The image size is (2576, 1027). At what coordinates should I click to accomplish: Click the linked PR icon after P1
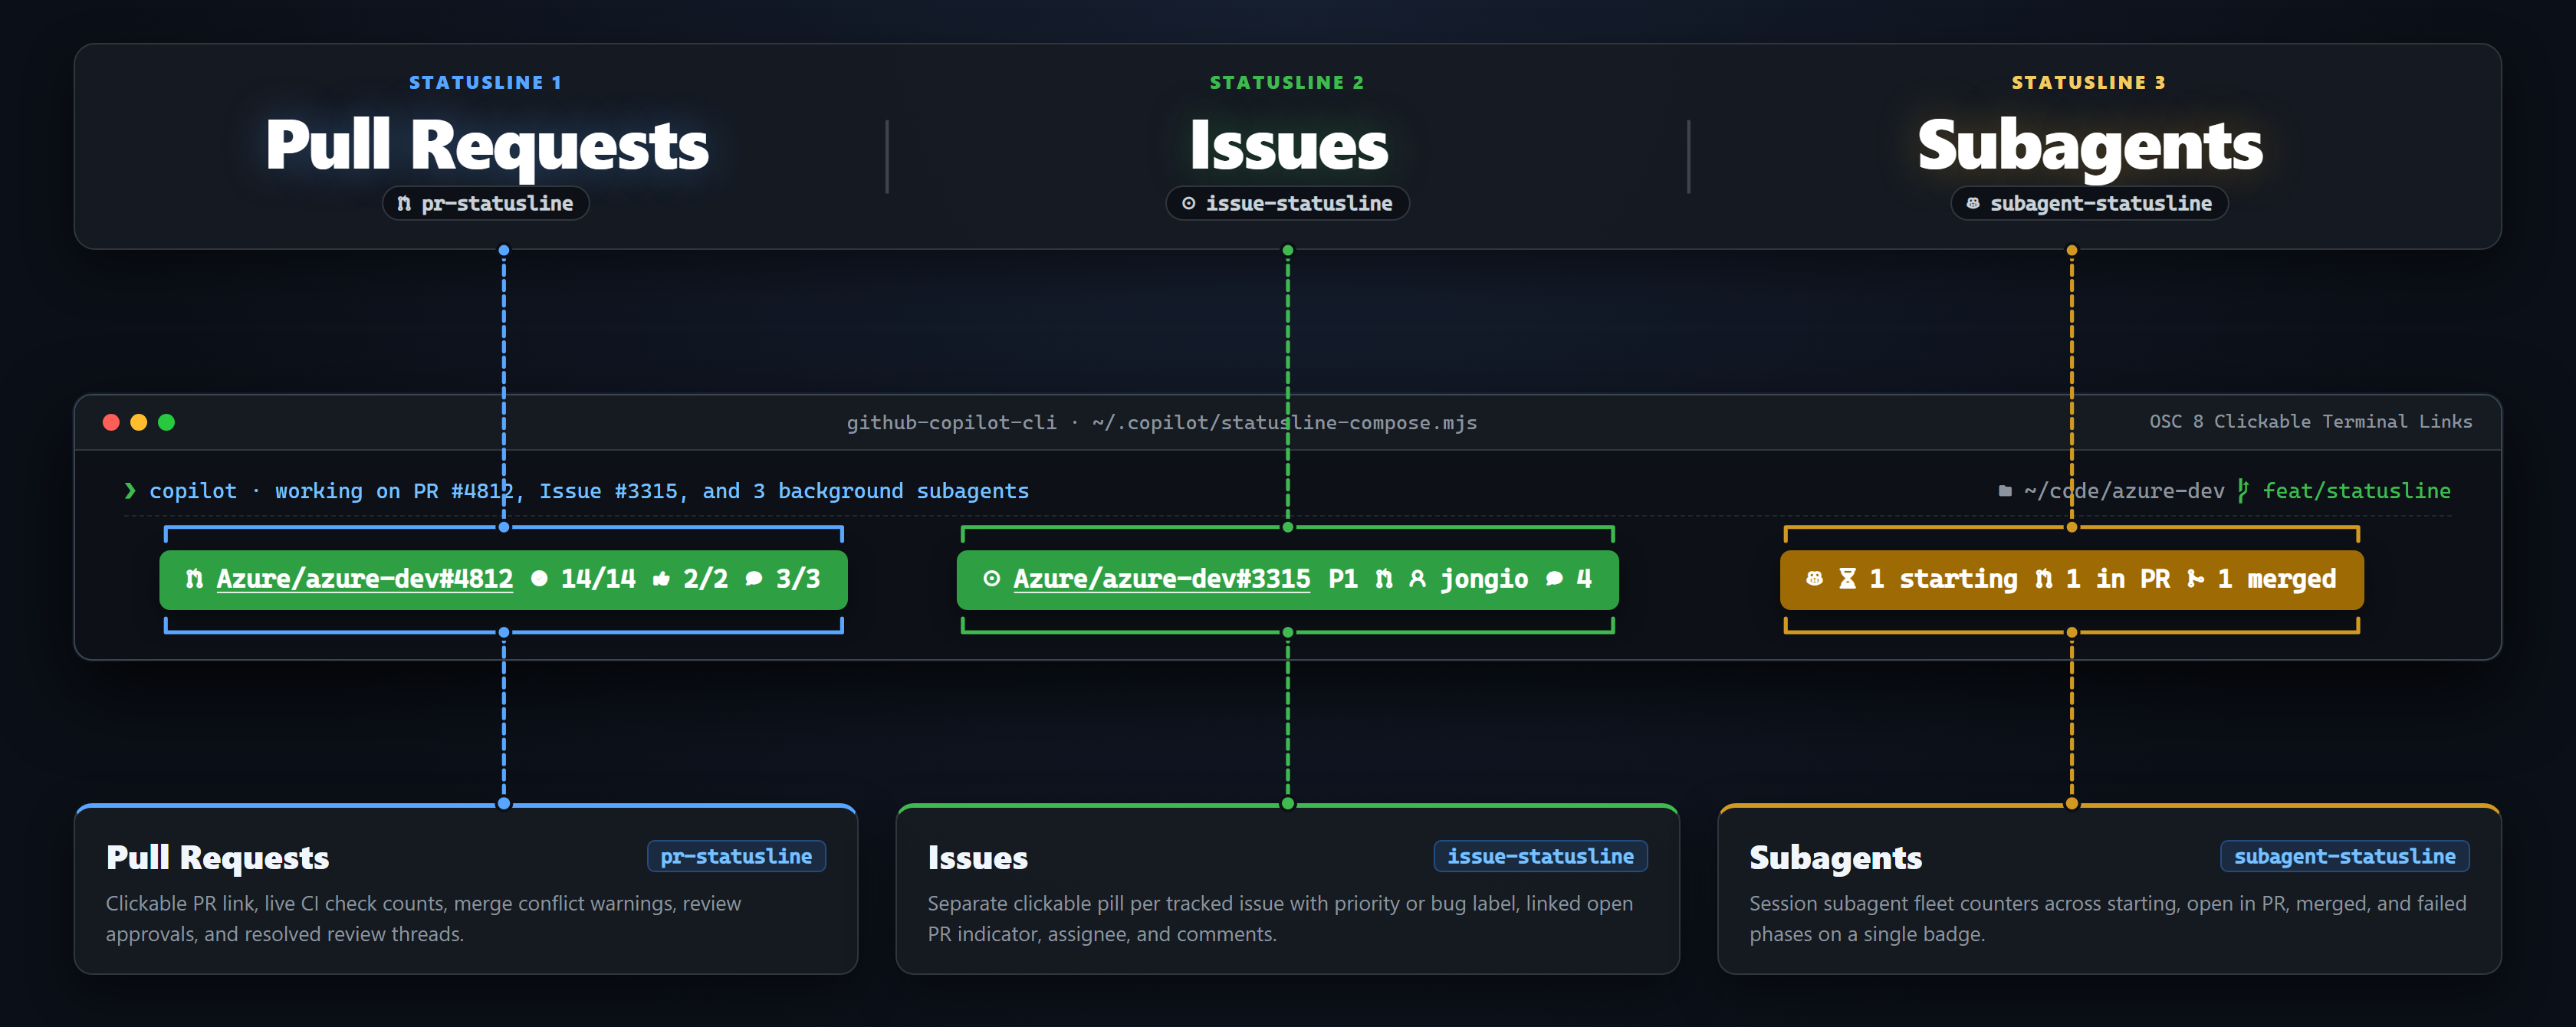[1384, 579]
